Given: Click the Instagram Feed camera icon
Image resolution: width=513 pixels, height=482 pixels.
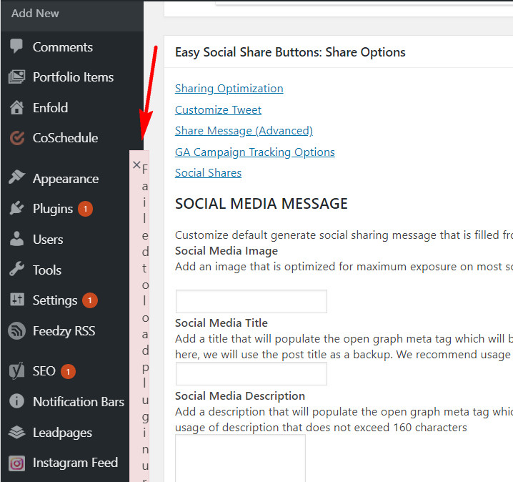Looking at the screenshot, I should coord(16,463).
